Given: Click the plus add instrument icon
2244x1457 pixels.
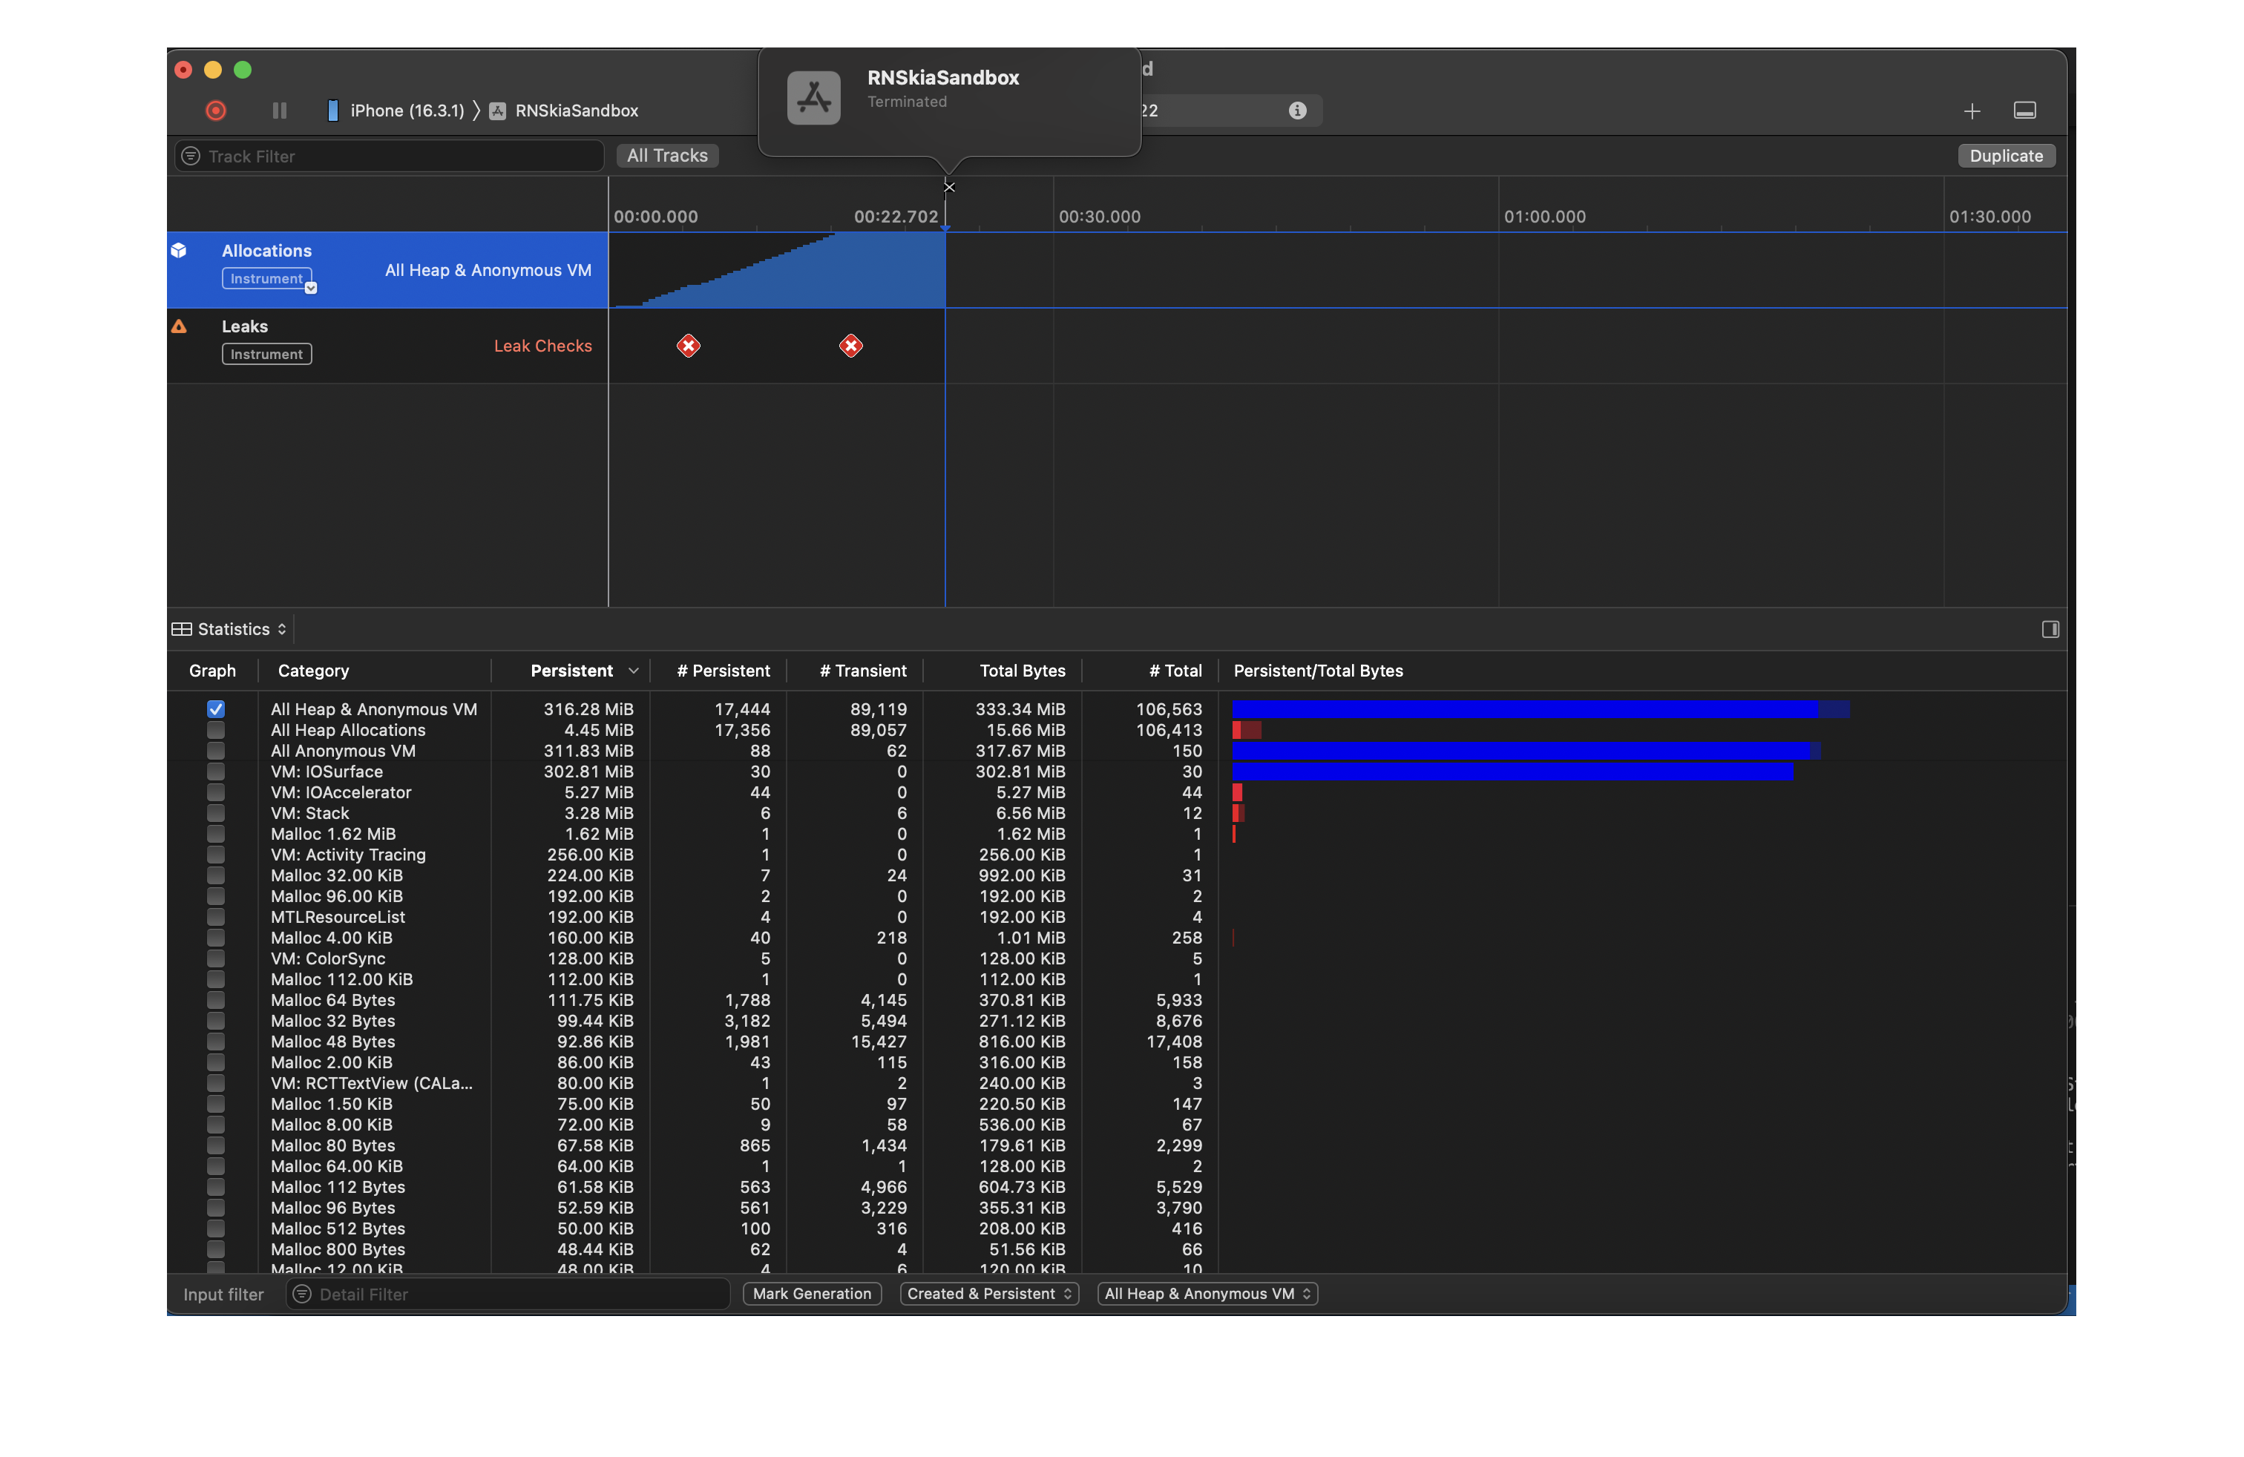Looking at the screenshot, I should coord(1972,111).
